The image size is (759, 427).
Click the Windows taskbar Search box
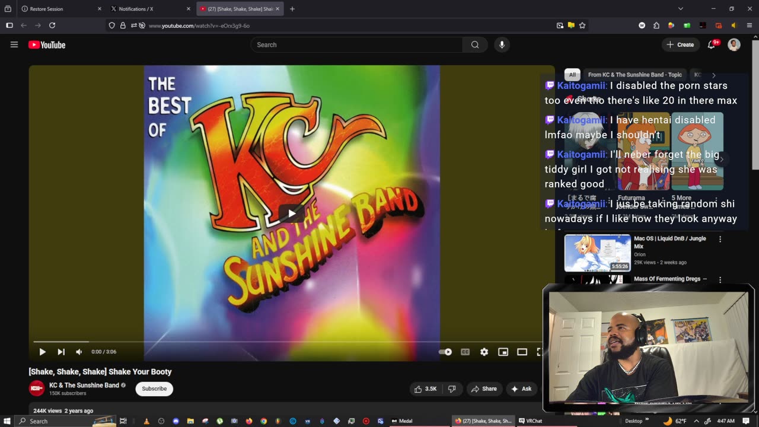click(x=66, y=421)
